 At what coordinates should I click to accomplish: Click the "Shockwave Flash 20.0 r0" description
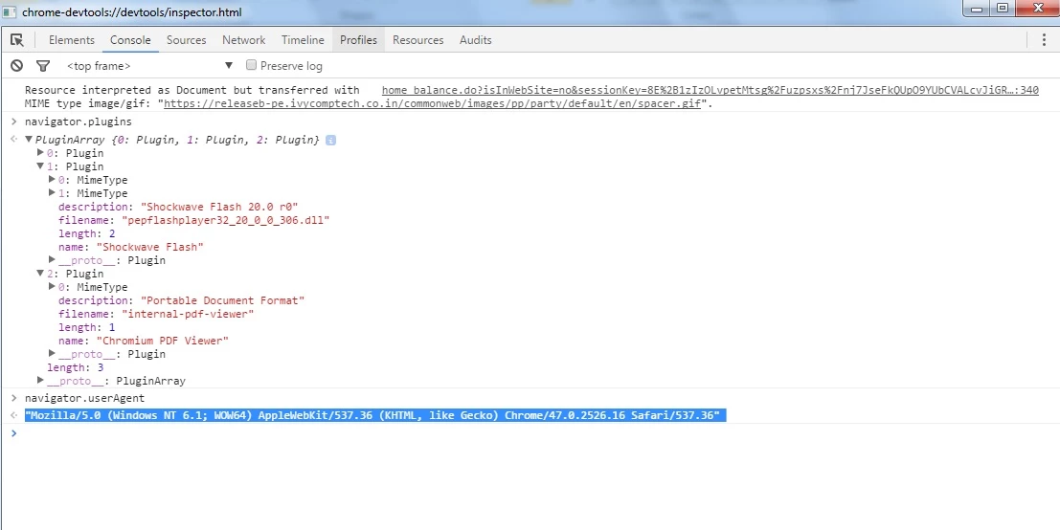point(219,207)
